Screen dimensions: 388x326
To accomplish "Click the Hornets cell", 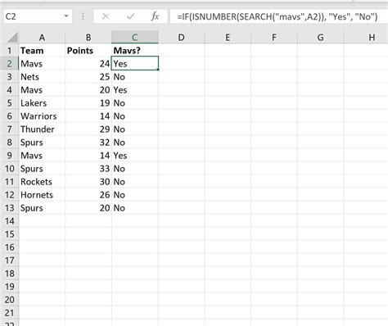I will click(x=42, y=195).
